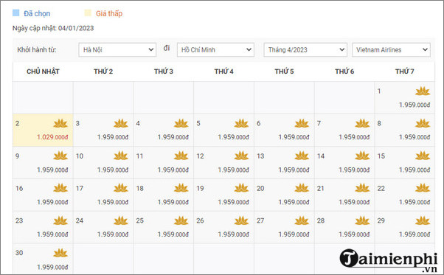Click the THỨ 7 column header
Screen dimensions: 444x275
(x=405, y=72)
